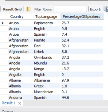Image resolution: width=108 pixels, height=112 pixels.
Task: Select the Afghanistan Pashto country cell
Action: (x=21, y=40)
